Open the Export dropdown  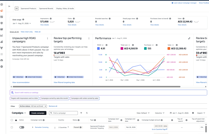pos(201,113)
